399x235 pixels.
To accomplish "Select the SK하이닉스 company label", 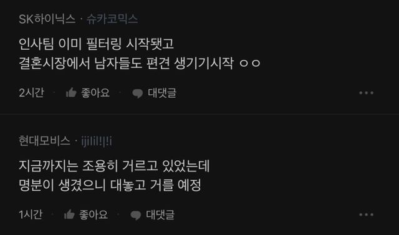I will coord(47,19).
